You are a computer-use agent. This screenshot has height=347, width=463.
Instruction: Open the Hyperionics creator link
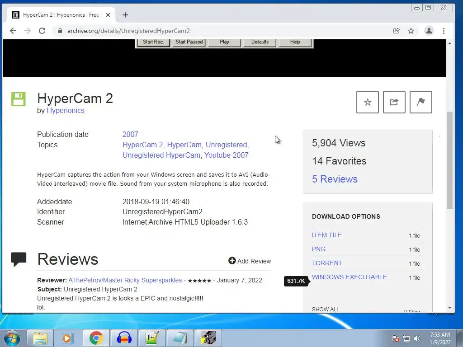pos(66,110)
